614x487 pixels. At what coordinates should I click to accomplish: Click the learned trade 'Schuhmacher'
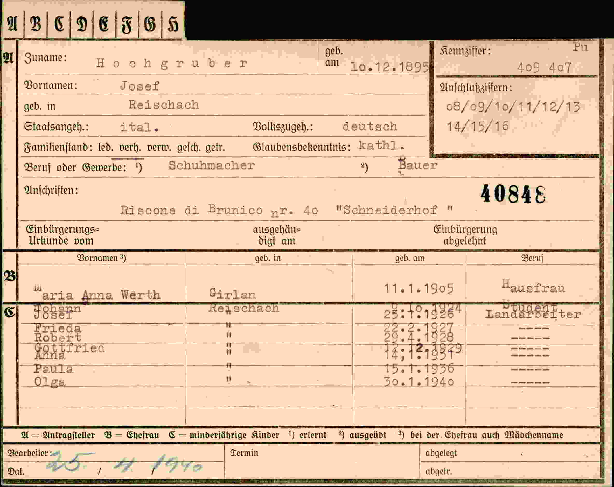[x=212, y=165]
